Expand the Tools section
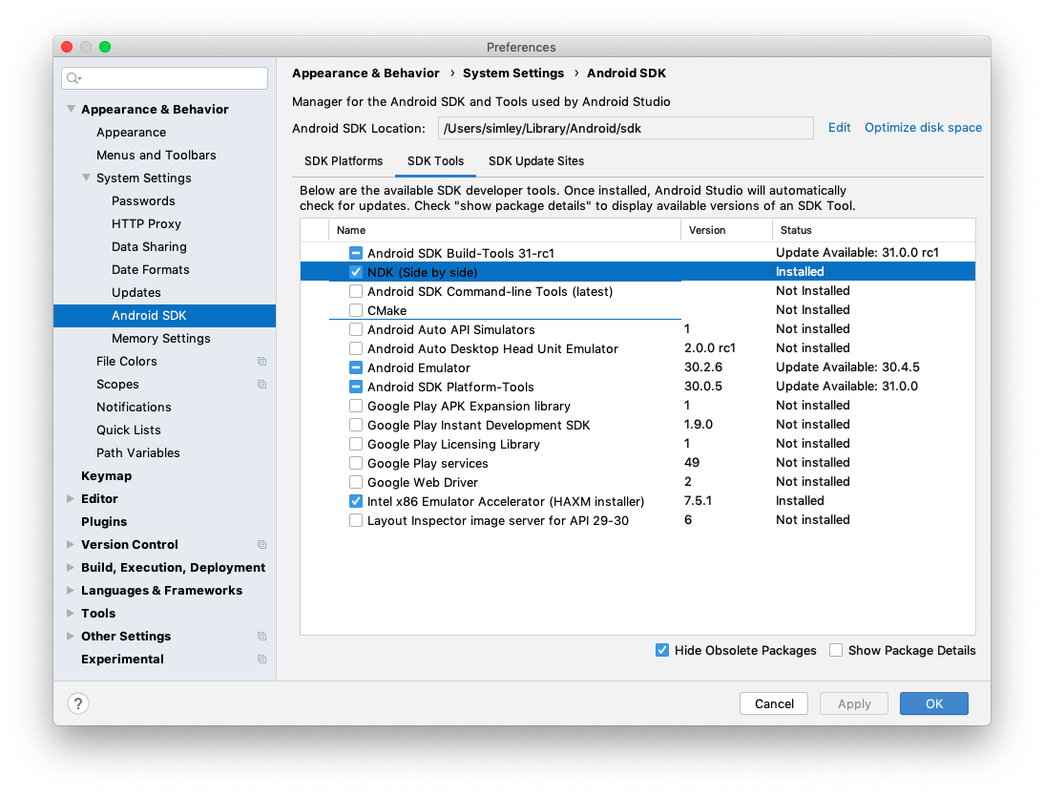This screenshot has width=1044, height=796. pyautogui.click(x=71, y=613)
